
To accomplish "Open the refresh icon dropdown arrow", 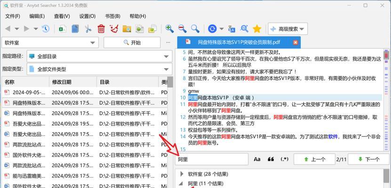I will point(222,29).
